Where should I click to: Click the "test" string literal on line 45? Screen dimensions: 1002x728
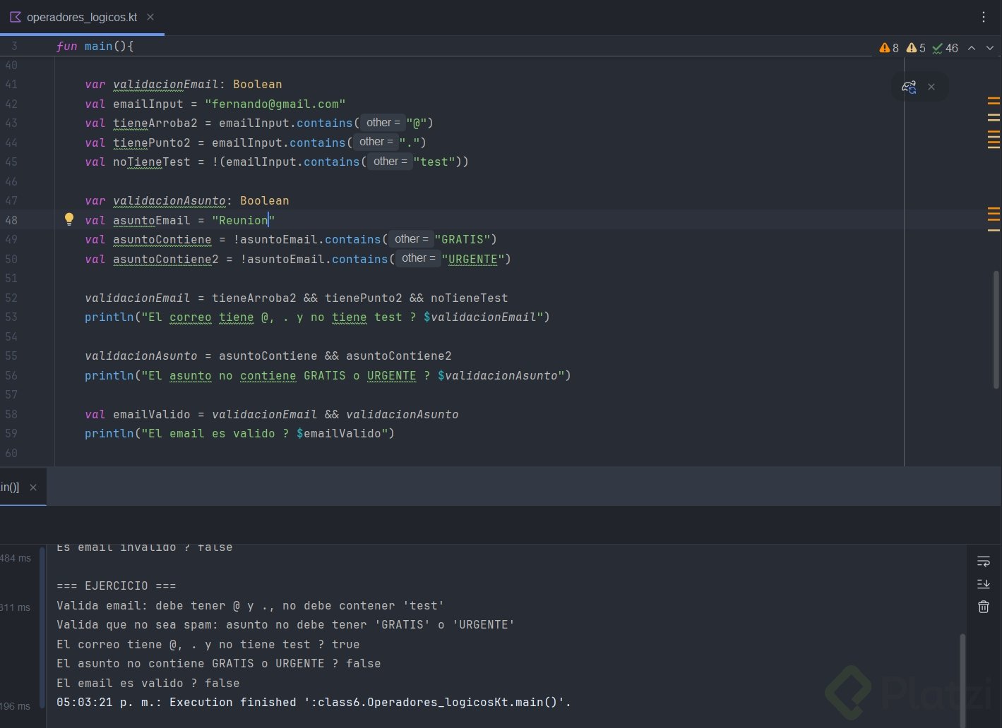click(x=434, y=162)
